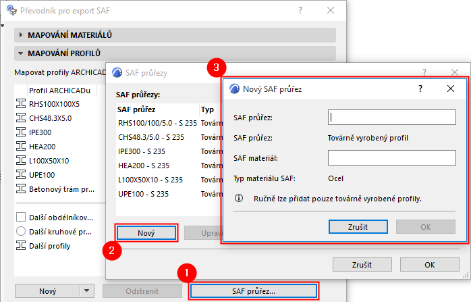Click ARCHICAD logo in Nový SAF průřez title

234,89
